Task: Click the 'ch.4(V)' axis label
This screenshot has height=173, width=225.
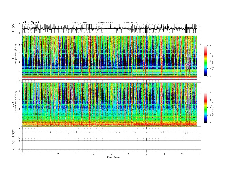Action: pos(14,145)
